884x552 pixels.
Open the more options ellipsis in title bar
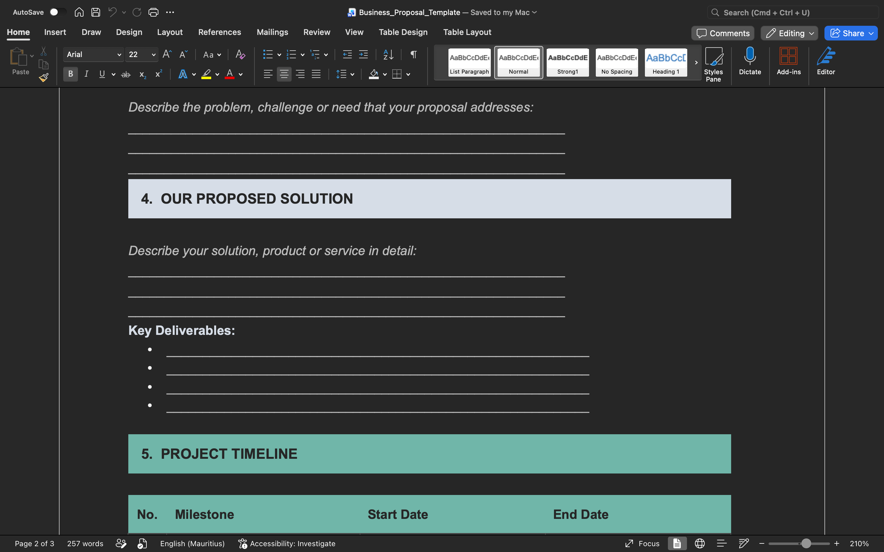pos(170,12)
